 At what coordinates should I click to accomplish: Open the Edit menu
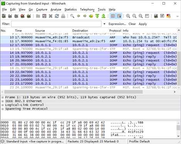click(13, 10)
